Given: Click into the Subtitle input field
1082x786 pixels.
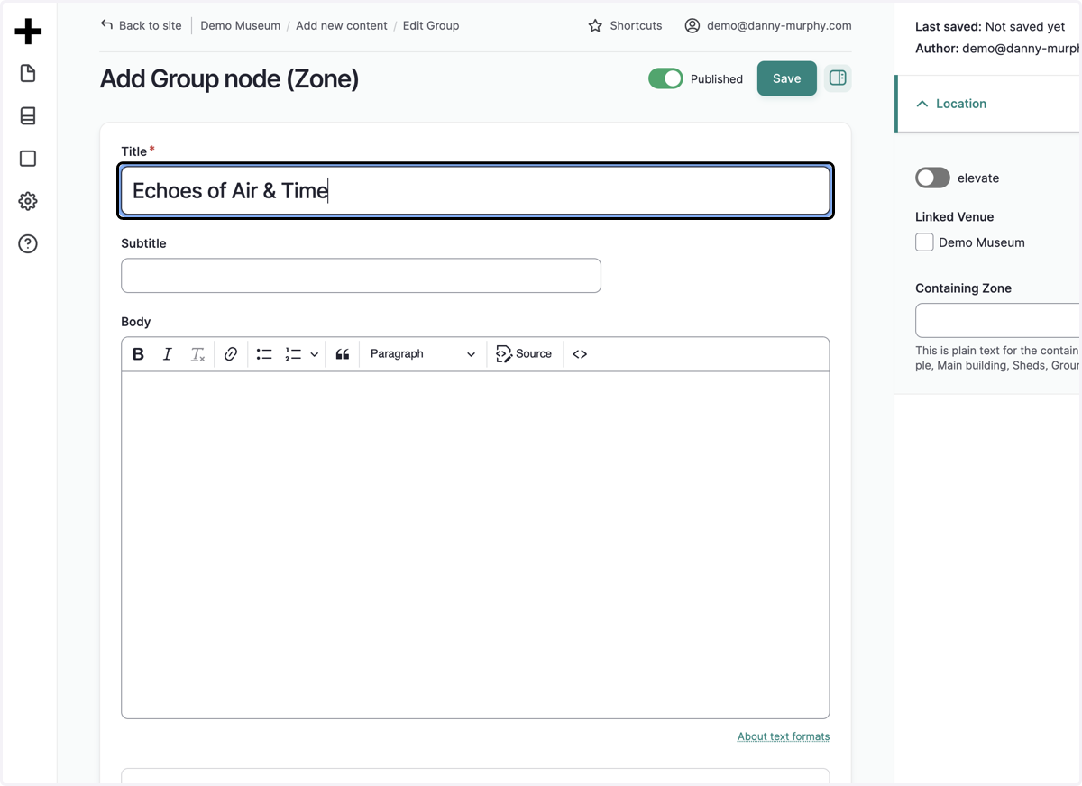Looking at the screenshot, I should (x=361, y=276).
